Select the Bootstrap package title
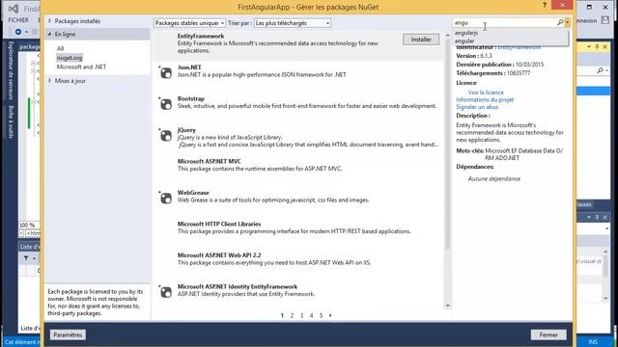 (x=191, y=98)
